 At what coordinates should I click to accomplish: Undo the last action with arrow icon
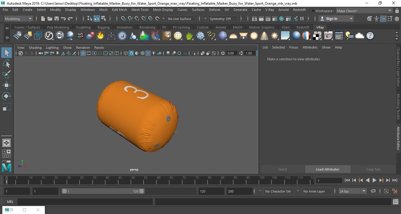[63, 19]
